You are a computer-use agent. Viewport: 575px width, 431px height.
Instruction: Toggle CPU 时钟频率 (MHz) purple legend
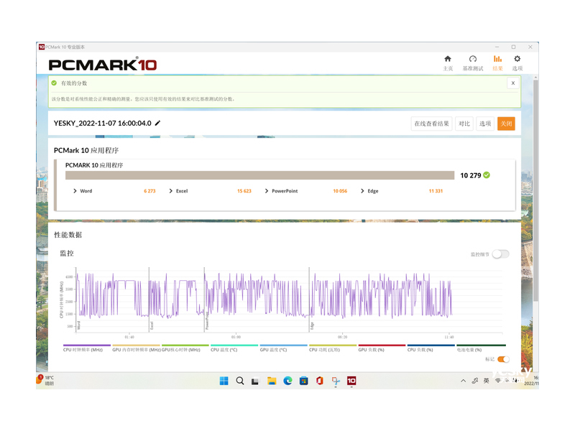[86, 348]
